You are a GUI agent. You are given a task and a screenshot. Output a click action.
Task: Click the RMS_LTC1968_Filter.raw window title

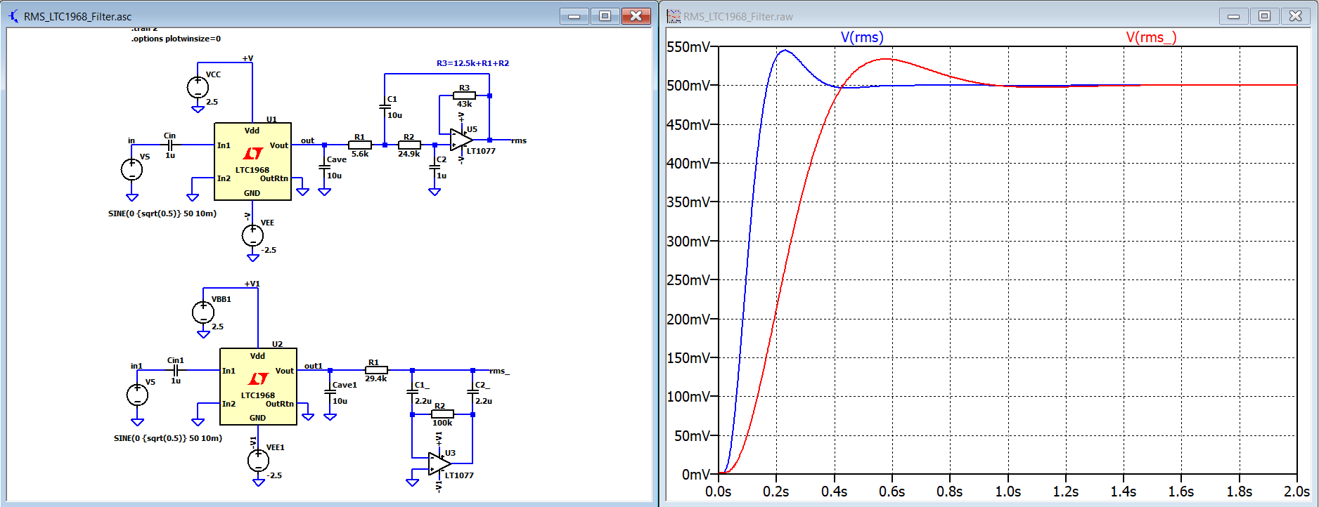738,16
